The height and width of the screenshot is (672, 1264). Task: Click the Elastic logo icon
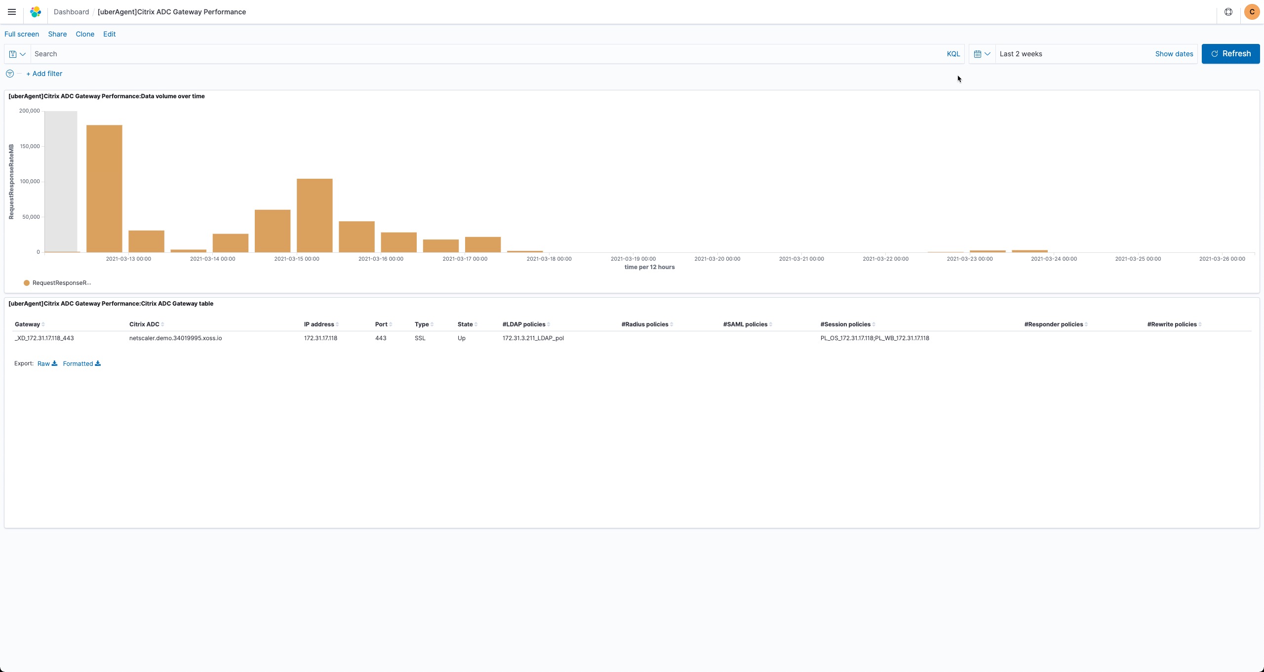pos(36,12)
